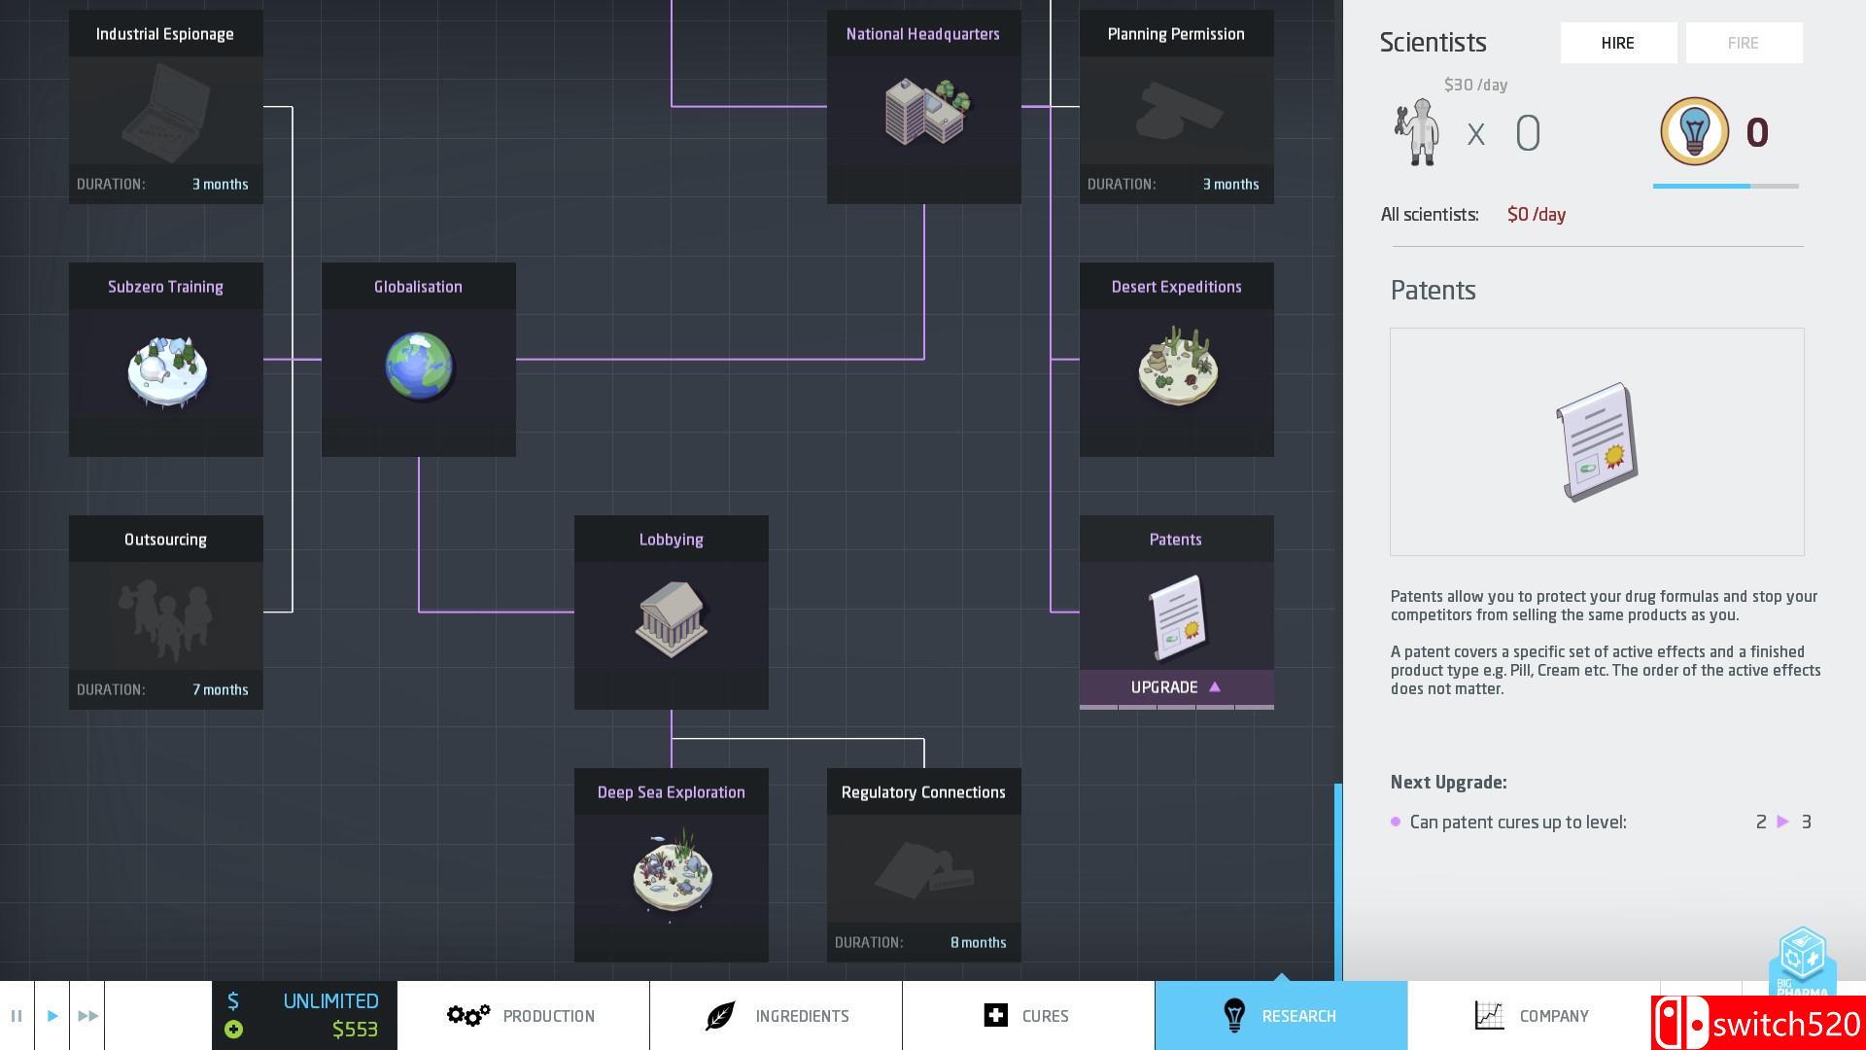Click the large patent document thumbnail

click(1597, 442)
